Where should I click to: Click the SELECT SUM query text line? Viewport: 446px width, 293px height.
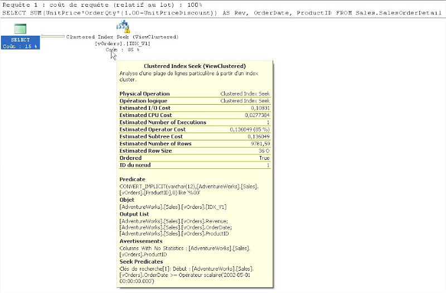pyautogui.click(x=223, y=12)
